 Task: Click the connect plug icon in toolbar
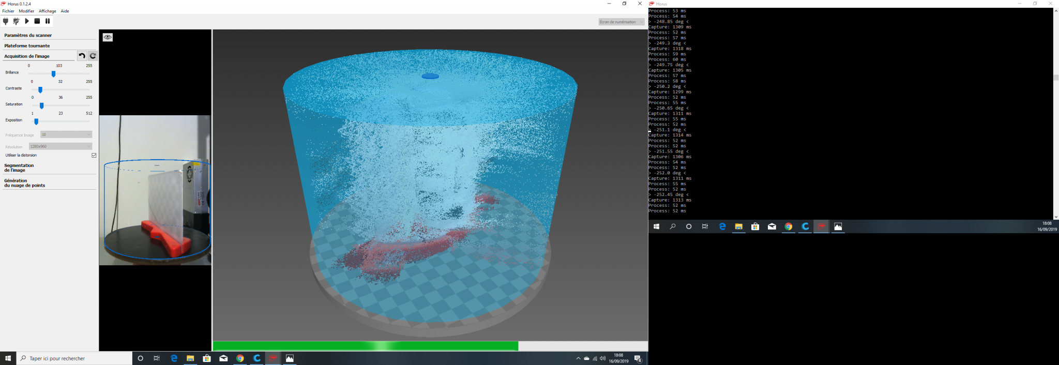[x=6, y=21]
